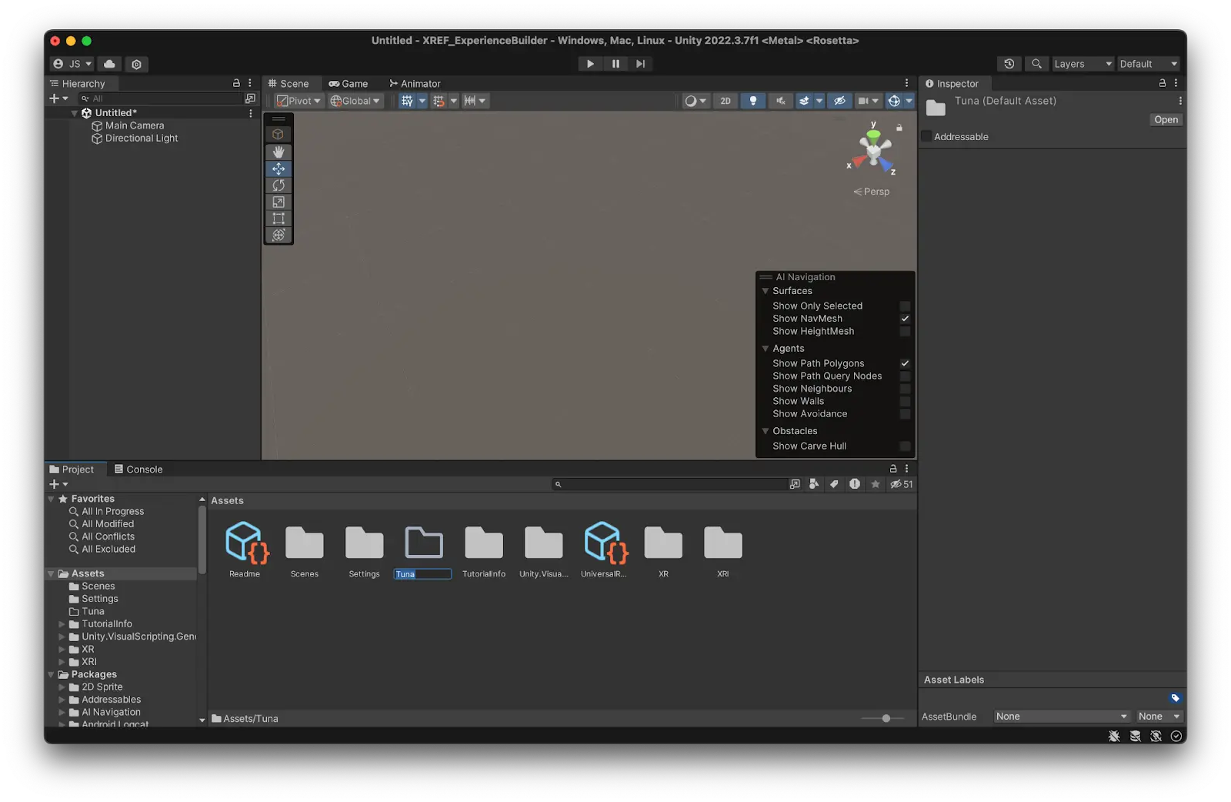Image resolution: width=1231 pixels, height=802 pixels.
Task: Click the Step forward button
Action: [x=640, y=64]
